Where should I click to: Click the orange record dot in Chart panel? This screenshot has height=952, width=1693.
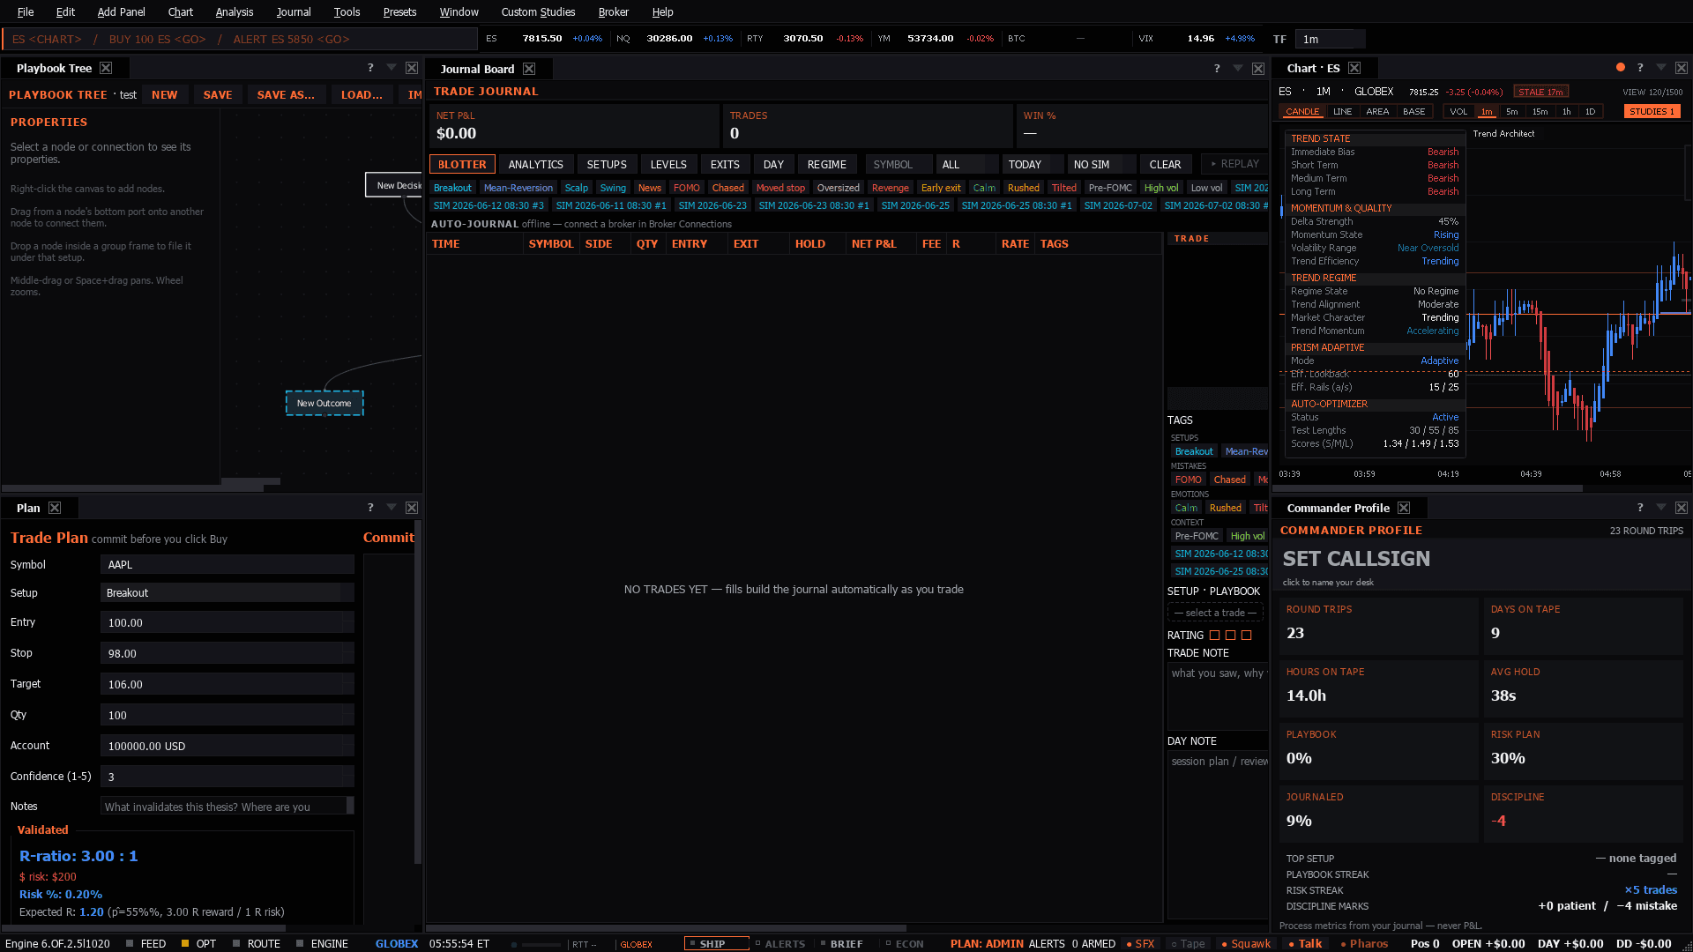[1621, 68]
